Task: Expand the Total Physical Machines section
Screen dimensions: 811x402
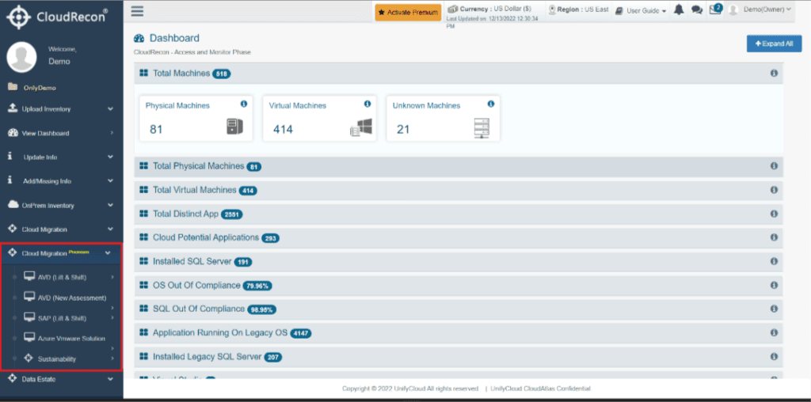Action: (x=459, y=166)
